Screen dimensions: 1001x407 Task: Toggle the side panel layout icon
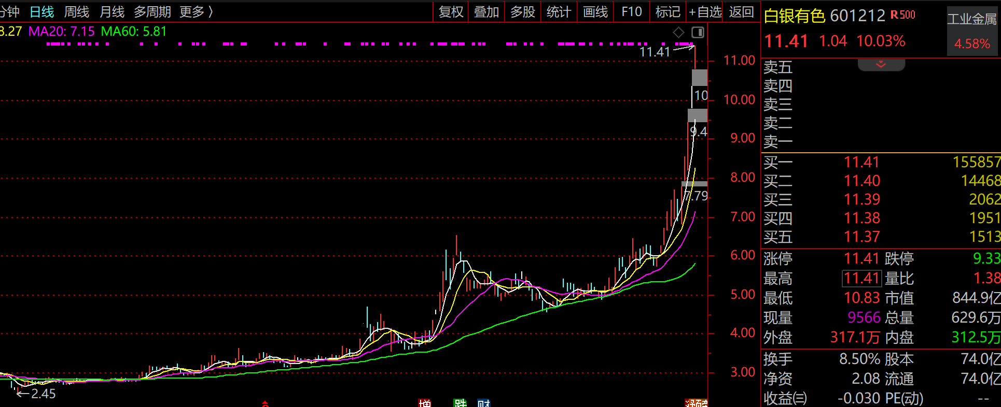coord(698,33)
